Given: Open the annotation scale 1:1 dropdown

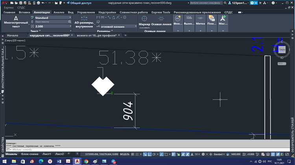Looking at the screenshot, I should tap(197, 154).
